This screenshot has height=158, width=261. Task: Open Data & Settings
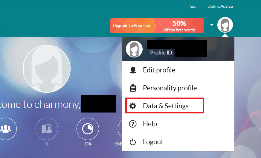tap(165, 106)
